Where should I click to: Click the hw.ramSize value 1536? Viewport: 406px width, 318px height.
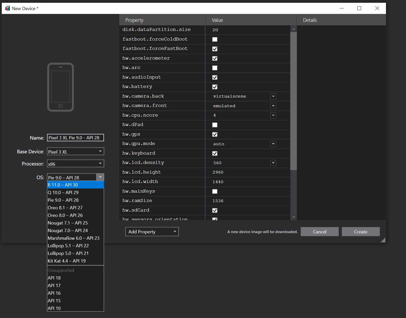click(218, 201)
